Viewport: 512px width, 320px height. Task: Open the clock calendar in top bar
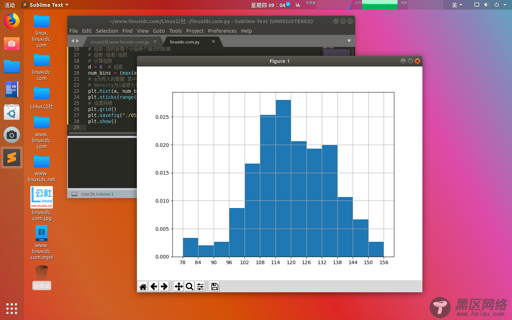tap(268, 5)
